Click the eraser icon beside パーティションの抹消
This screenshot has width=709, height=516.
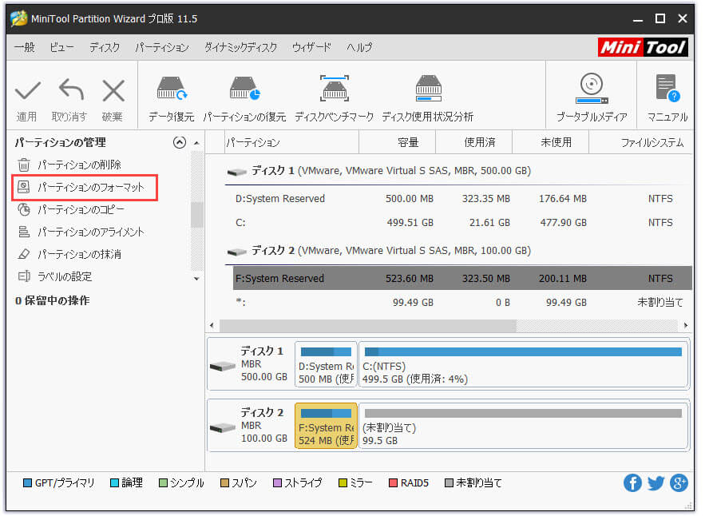23,254
